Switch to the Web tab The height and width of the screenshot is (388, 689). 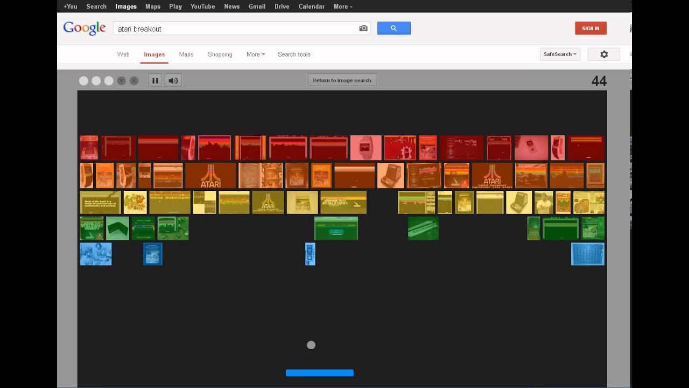pyautogui.click(x=123, y=54)
